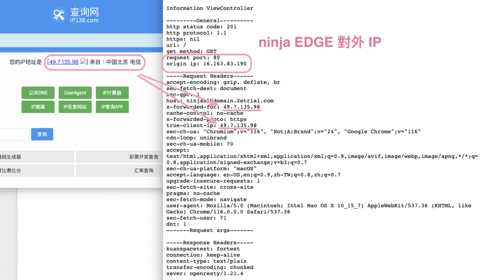Select 'sec-ch-ua-platform: "macOS"' line
490x280 pixels.
211,169
